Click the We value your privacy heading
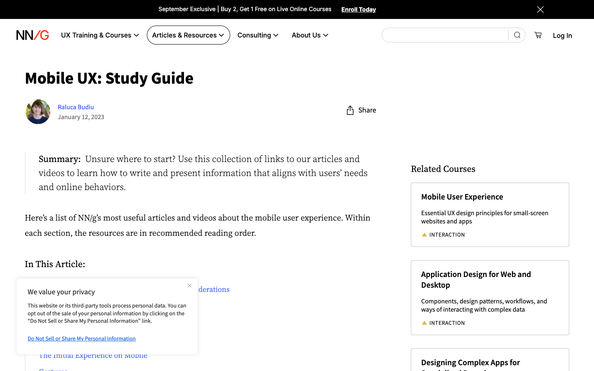 pos(61,292)
